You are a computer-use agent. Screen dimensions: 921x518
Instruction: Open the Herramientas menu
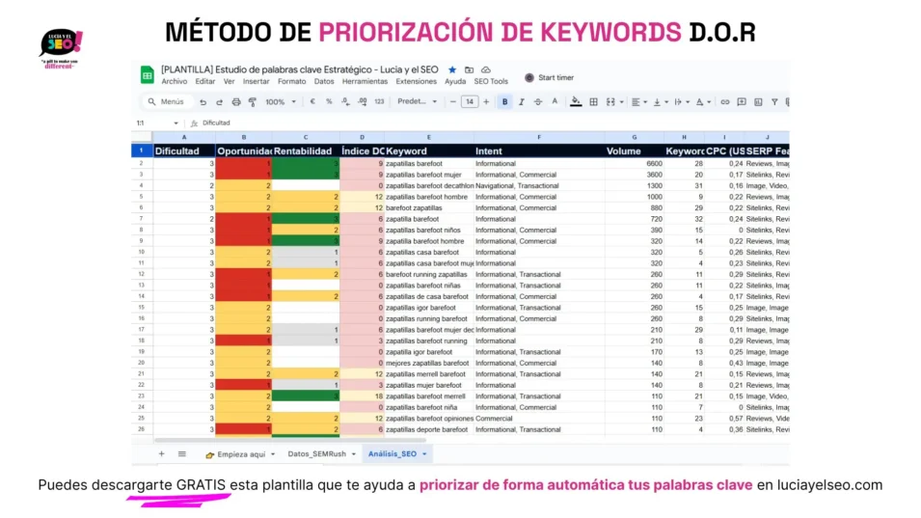click(x=365, y=82)
